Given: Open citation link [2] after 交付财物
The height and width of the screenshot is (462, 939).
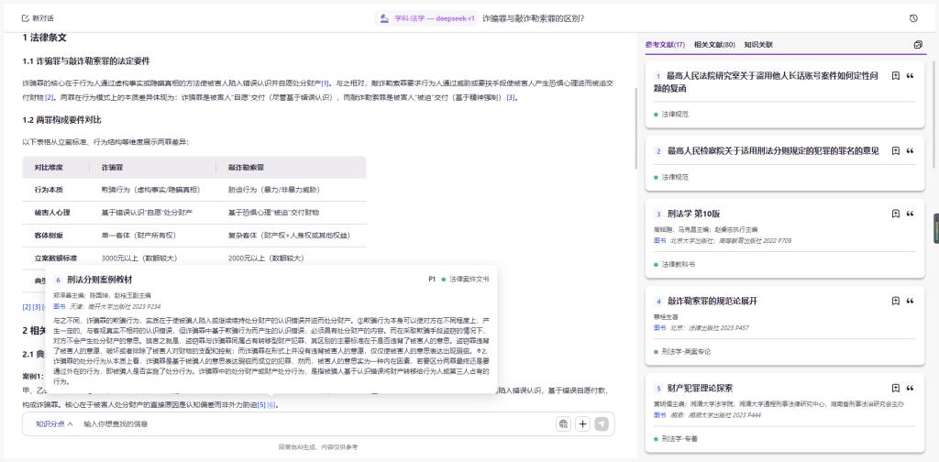Looking at the screenshot, I should pos(50,97).
